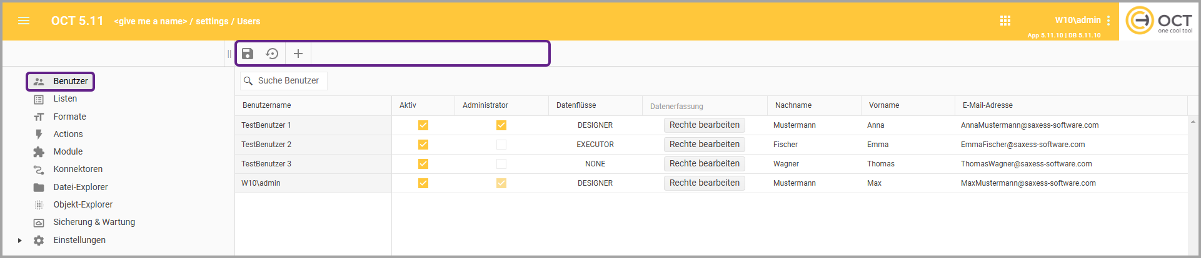Viewport: 1201px width, 258px height.
Task: Toggle Administrator checkbox for TestBenutzer 3
Action: (501, 164)
